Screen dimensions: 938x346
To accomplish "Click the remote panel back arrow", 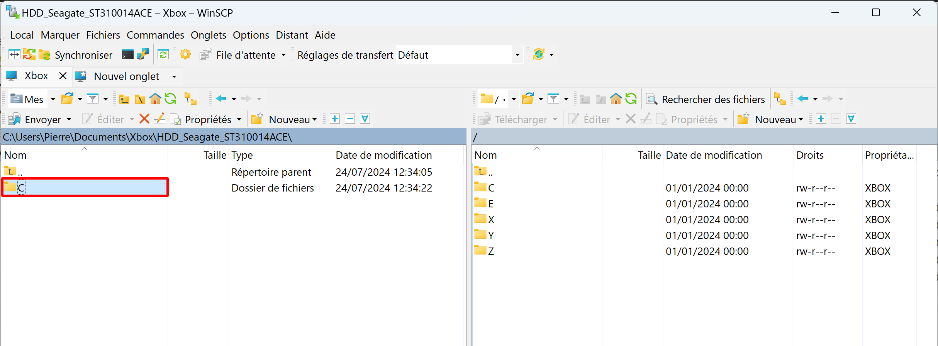I will pos(803,99).
